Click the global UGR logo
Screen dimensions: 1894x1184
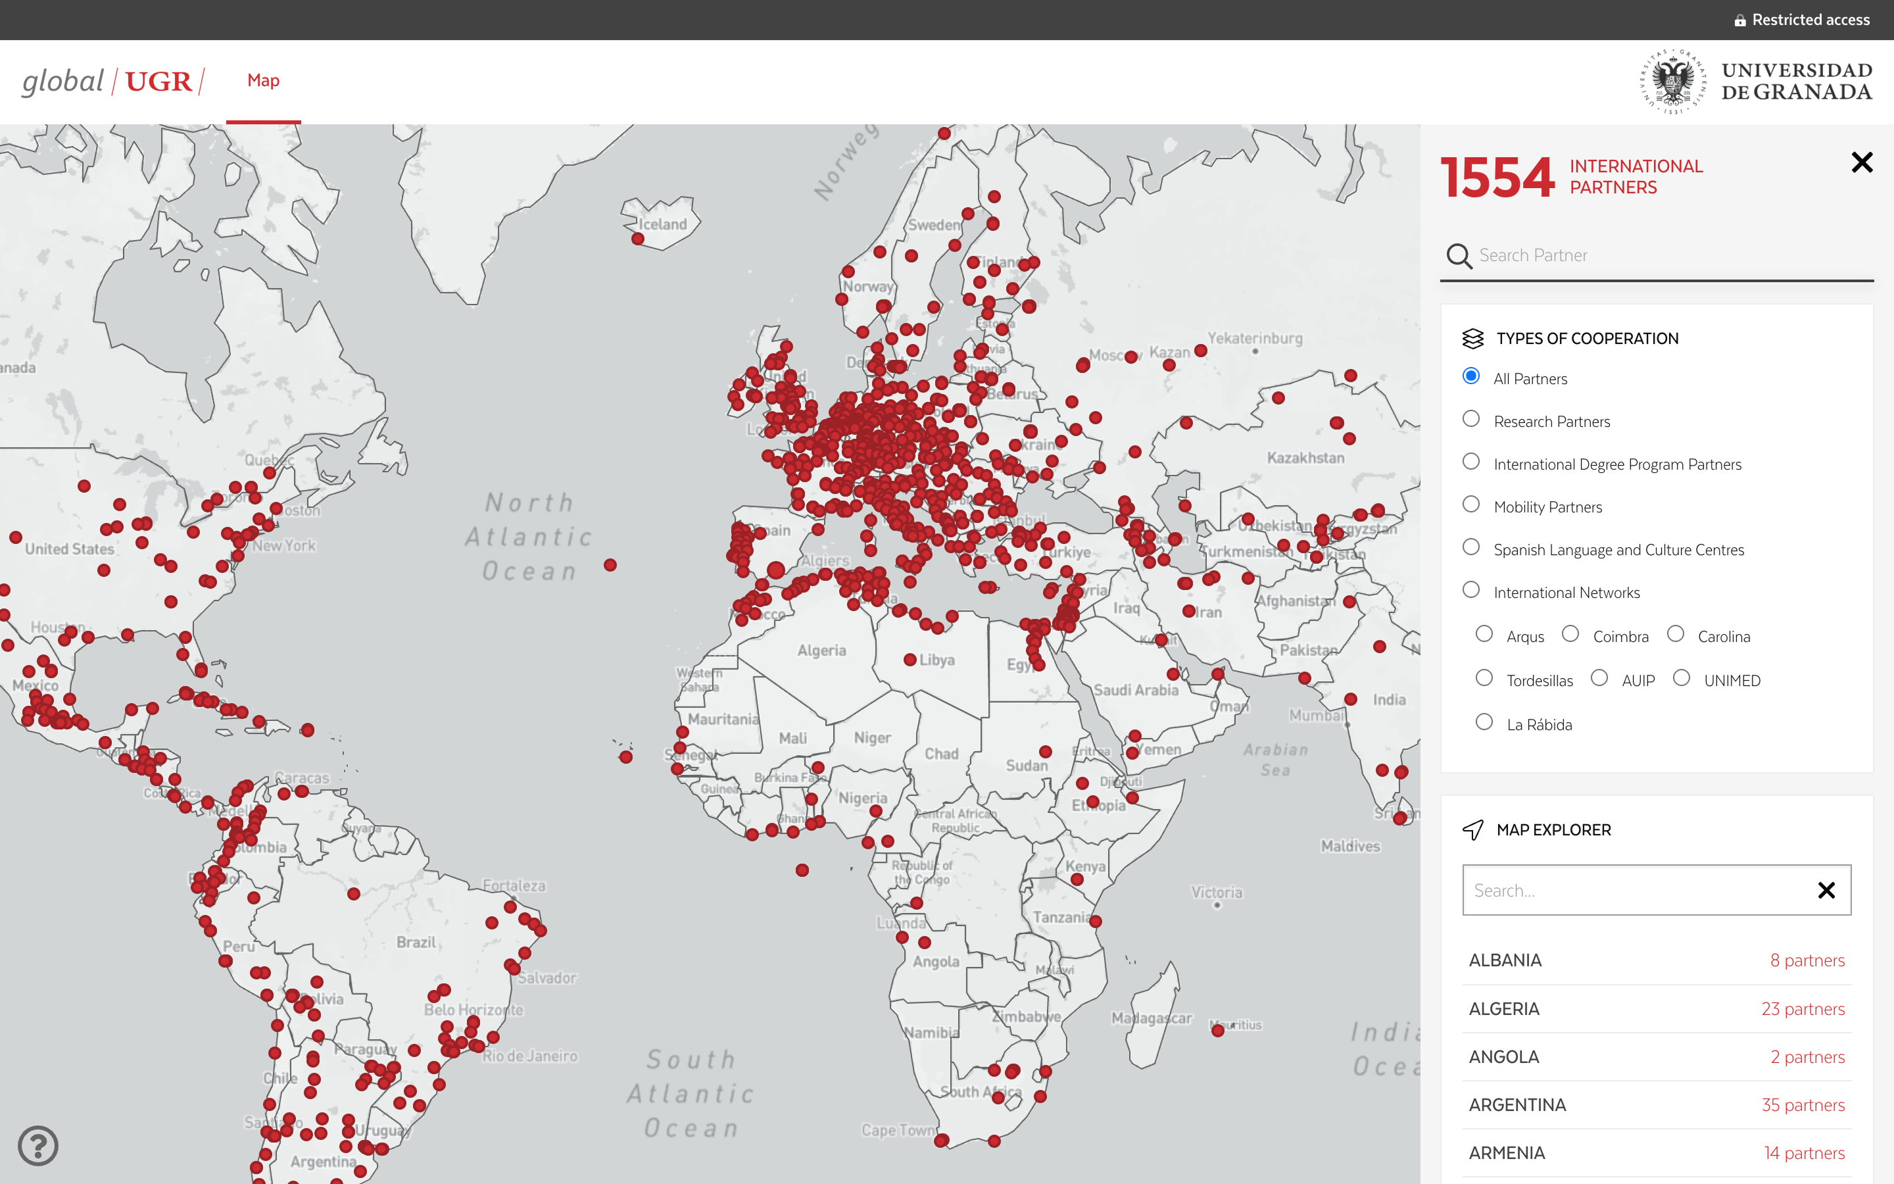(x=112, y=82)
